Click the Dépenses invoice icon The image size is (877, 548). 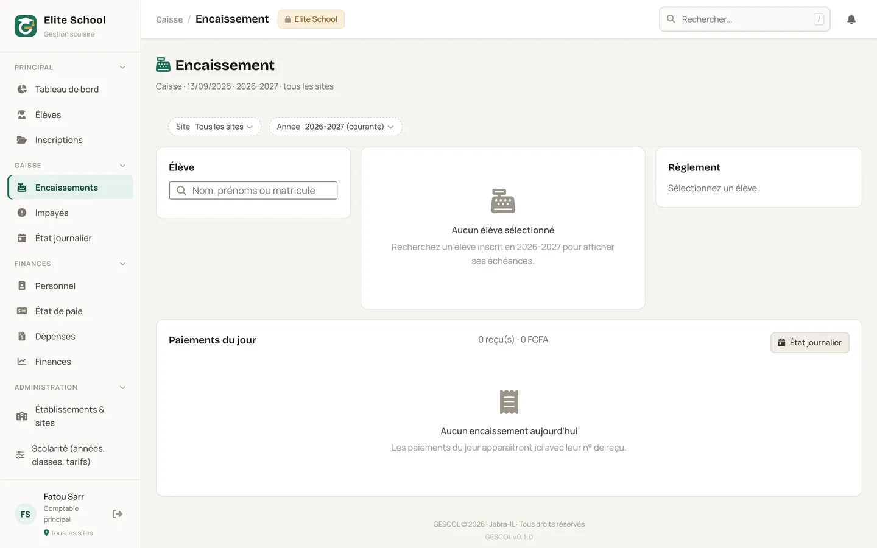point(22,336)
